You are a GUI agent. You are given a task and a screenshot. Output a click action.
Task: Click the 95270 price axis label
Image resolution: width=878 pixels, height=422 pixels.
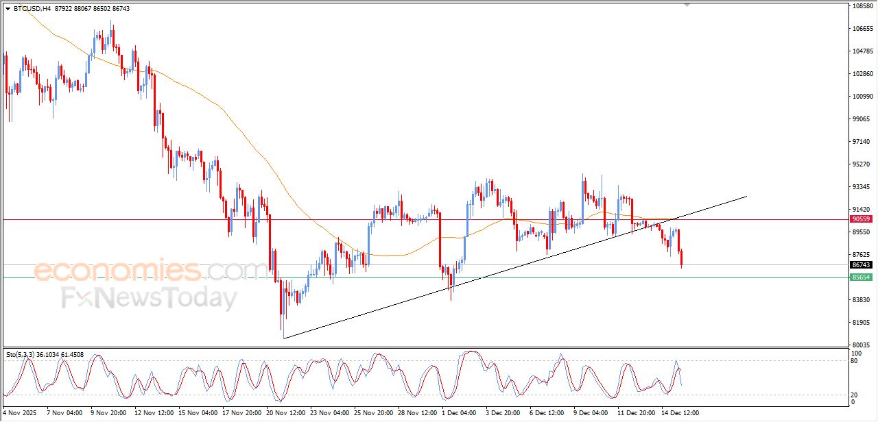(862, 164)
